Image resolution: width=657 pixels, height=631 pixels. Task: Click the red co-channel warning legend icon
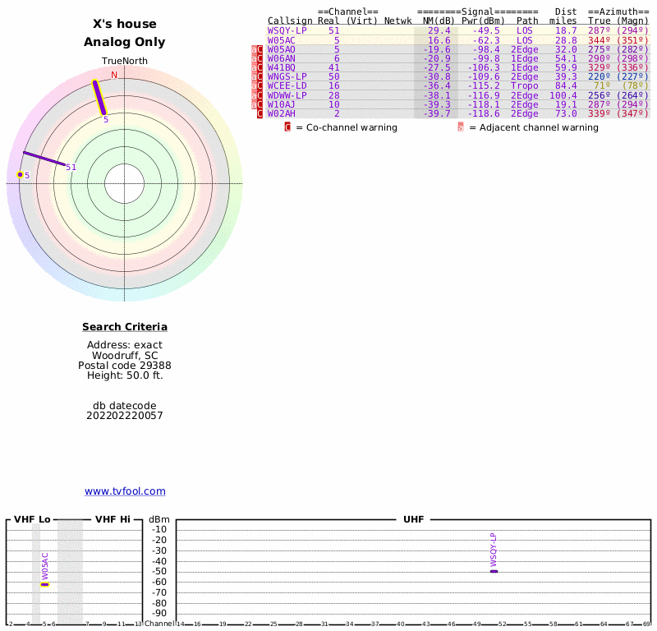click(287, 127)
